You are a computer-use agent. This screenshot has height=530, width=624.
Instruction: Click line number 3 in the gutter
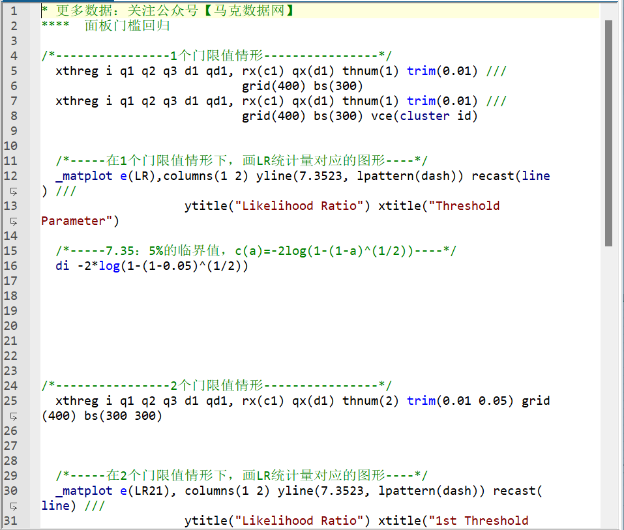tap(14, 41)
